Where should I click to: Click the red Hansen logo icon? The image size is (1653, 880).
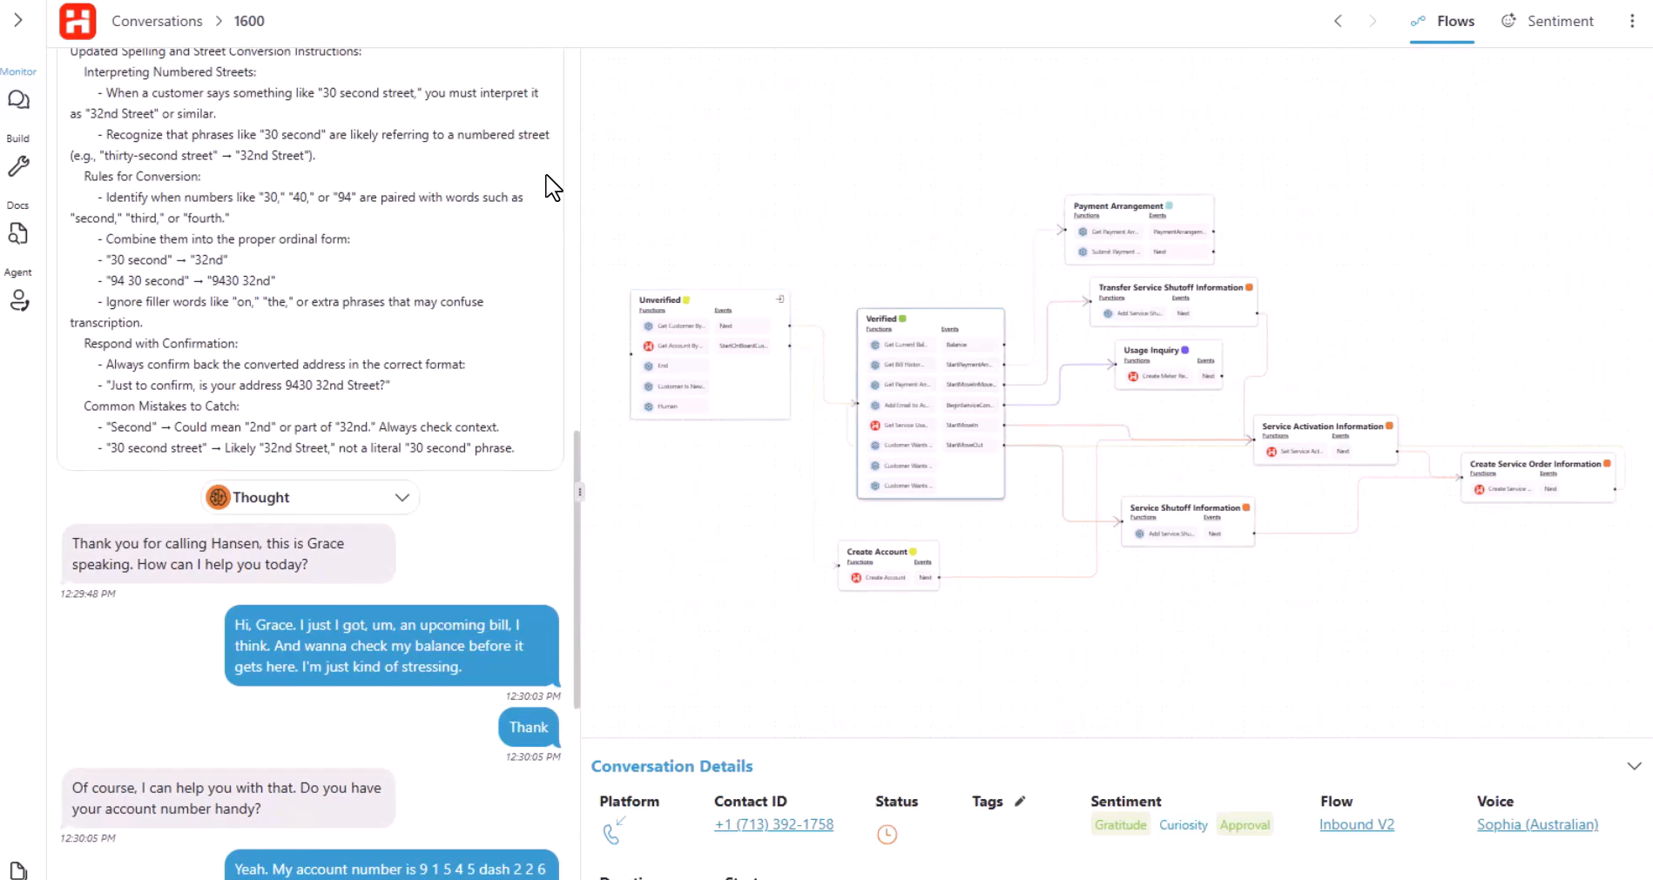78,21
